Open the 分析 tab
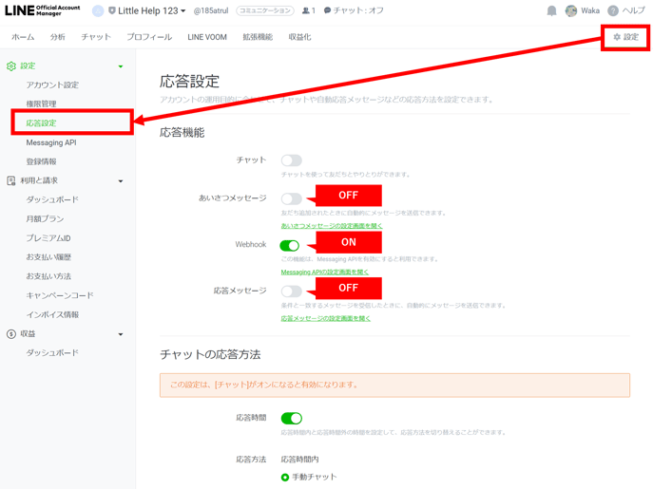The image size is (653, 489). coord(58,37)
